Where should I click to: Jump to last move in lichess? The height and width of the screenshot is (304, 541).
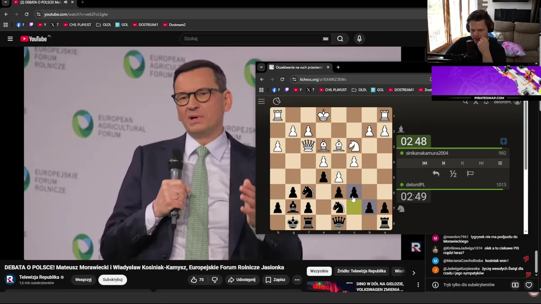click(x=481, y=163)
